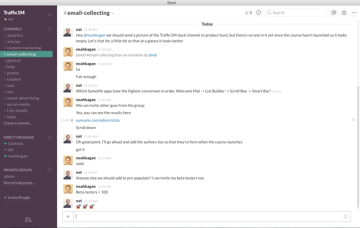Open message actions gear icon
This screenshot has height=228, width=360.
(353, 120)
